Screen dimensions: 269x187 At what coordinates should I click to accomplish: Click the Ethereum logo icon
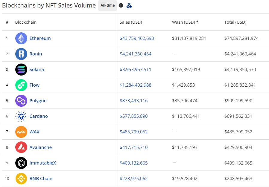pyautogui.click(x=21, y=38)
